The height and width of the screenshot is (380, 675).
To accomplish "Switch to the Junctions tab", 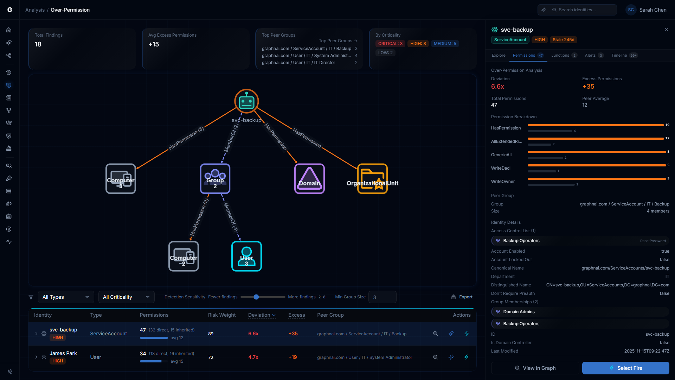I will (560, 55).
